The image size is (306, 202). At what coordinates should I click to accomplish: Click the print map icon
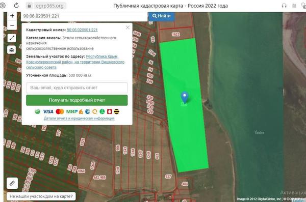pos(12,50)
